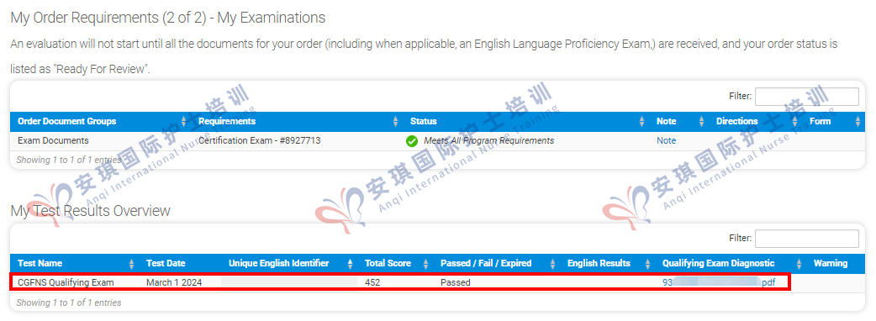Click the Warning column header
The image size is (876, 321).
click(x=831, y=264)
